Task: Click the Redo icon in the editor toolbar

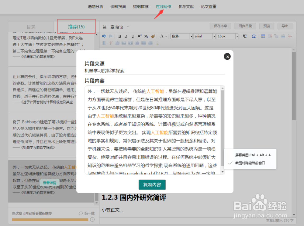Action: 111,36
